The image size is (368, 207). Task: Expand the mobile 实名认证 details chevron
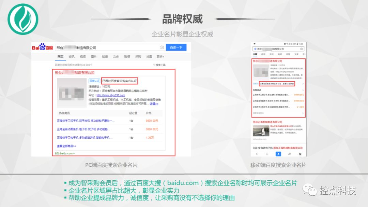[x=303, y=84]
